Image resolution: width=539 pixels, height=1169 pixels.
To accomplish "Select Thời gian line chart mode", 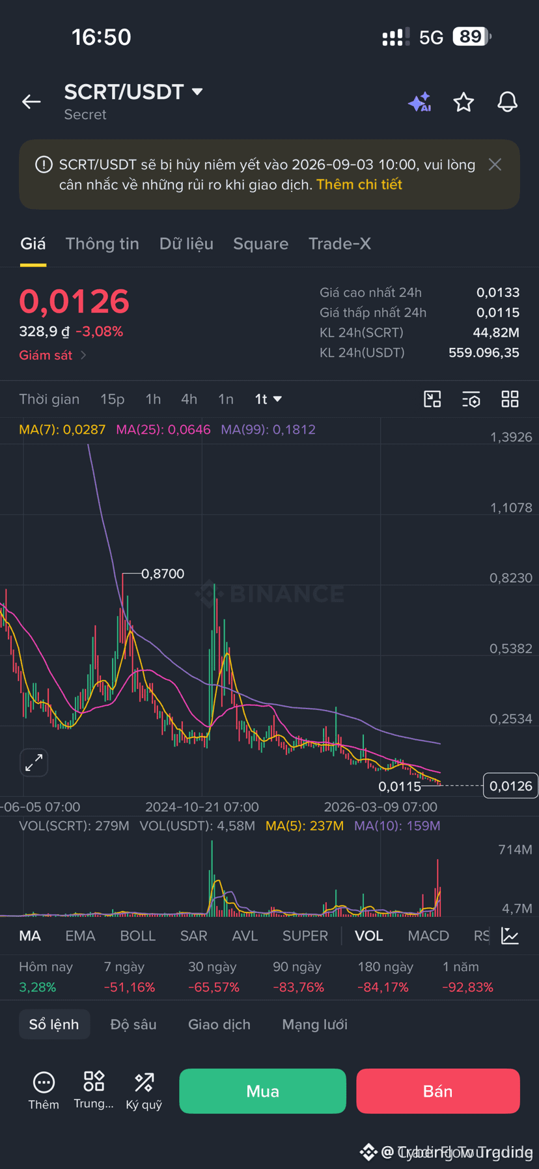I will click(49, 399).
